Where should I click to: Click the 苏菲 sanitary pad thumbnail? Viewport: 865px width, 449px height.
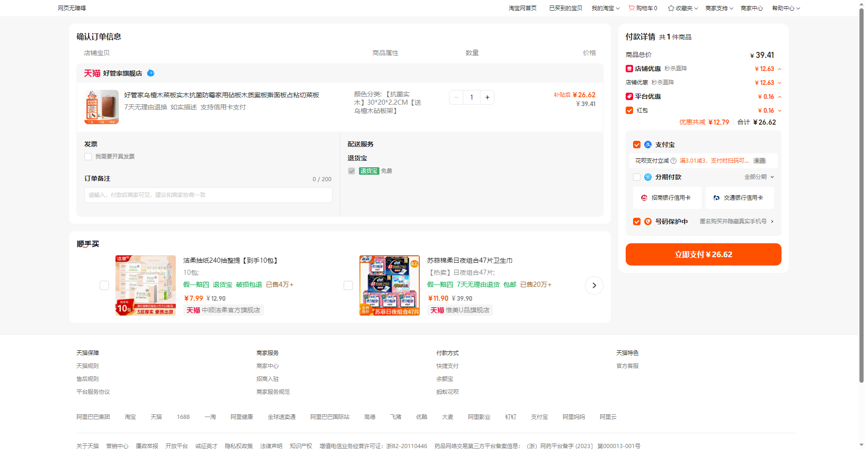(x=390, y=285)
